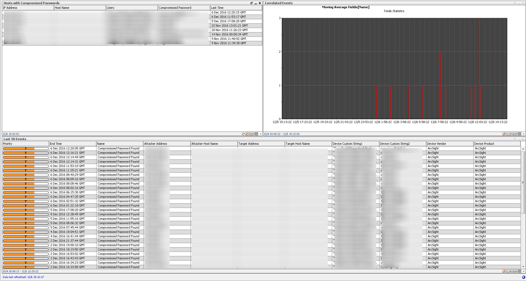Restore the Hosts with Compromised Passwords panel

[251, 3]
